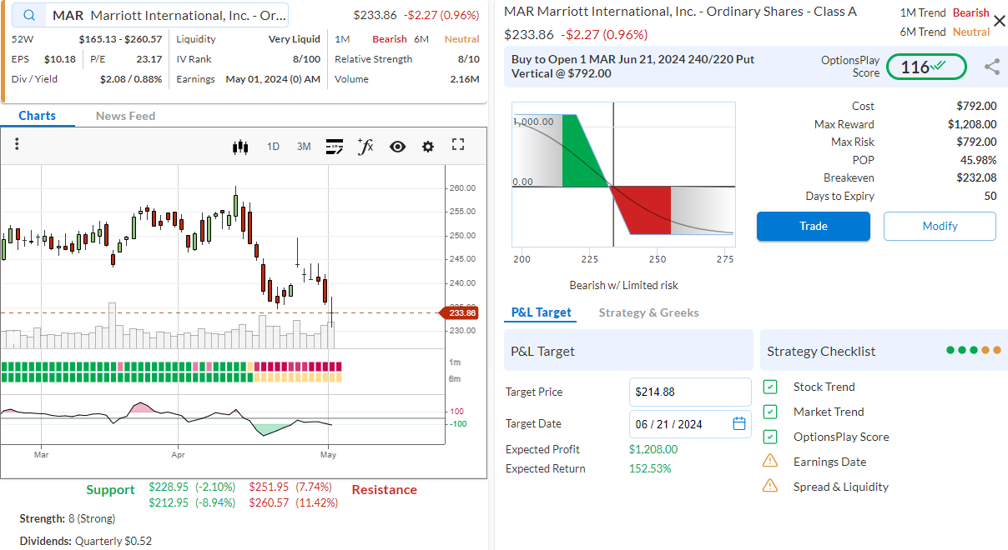Click the MAR symbol search field
Image resolution: width=1008 pixels, height=550 pixels.
click(151, 16)
